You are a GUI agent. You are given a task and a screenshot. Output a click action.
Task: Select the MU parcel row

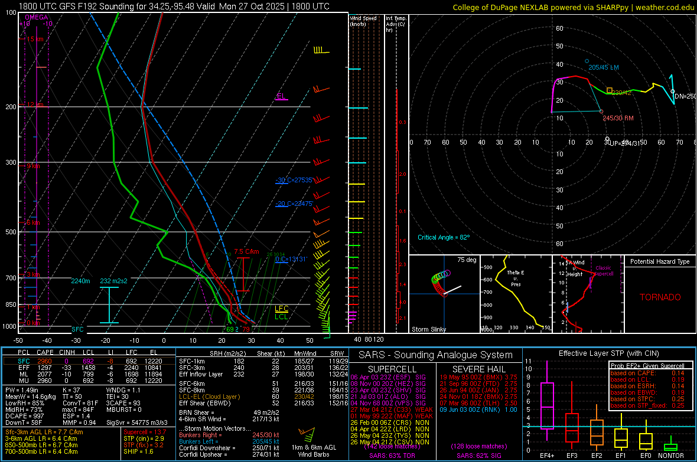(89, 381)
